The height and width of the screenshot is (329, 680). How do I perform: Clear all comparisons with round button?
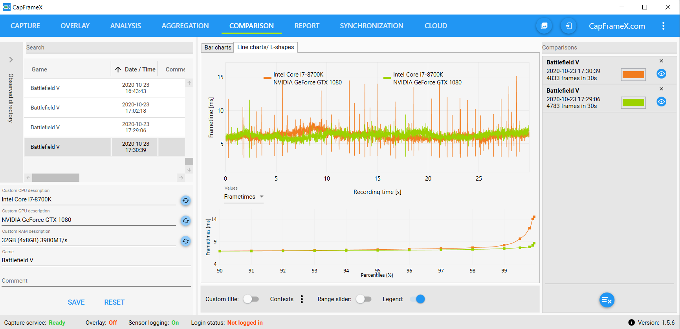point(607,300)
